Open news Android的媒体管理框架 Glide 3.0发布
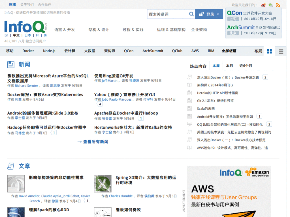The image size is (290, 217). [42, 113]
